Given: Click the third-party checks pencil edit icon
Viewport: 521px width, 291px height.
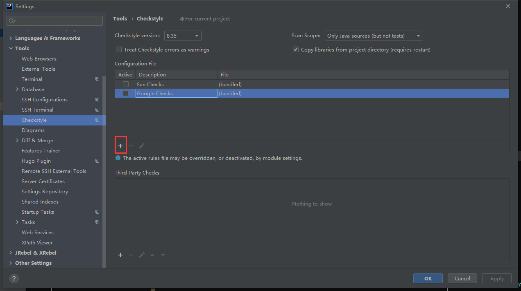Looking at the screenshot, I should [142, 255].
